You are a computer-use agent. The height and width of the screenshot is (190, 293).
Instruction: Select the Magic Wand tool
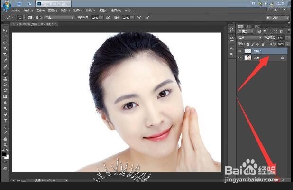tap(5, 48)
